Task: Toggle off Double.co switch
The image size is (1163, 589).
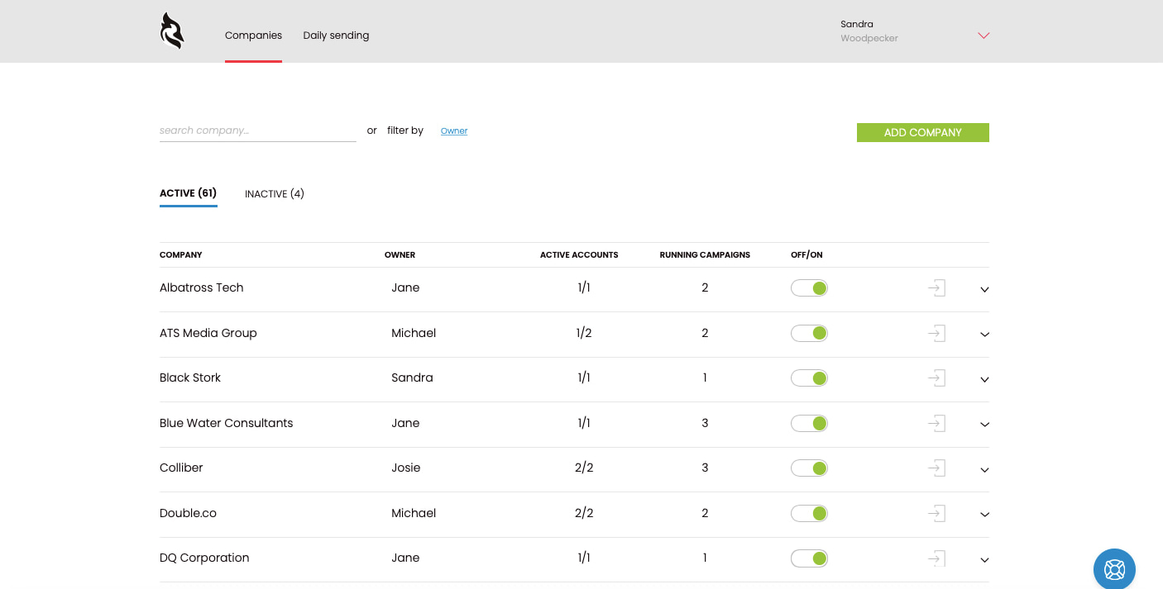Action: point(809,514)
